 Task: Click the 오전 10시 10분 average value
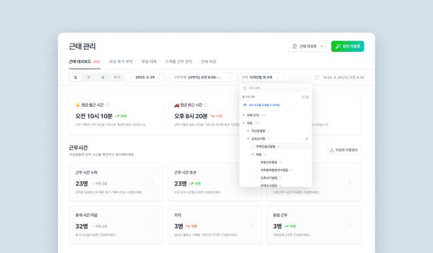coord(94,116)
